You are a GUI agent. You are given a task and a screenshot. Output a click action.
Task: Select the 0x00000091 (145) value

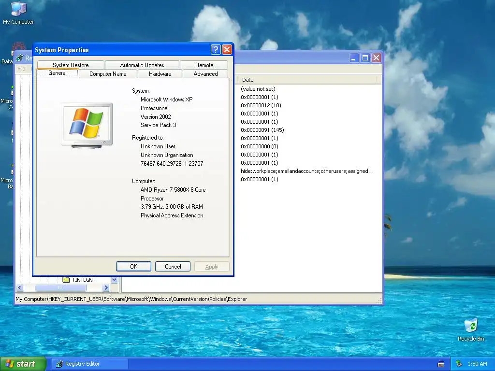point(262,130)
